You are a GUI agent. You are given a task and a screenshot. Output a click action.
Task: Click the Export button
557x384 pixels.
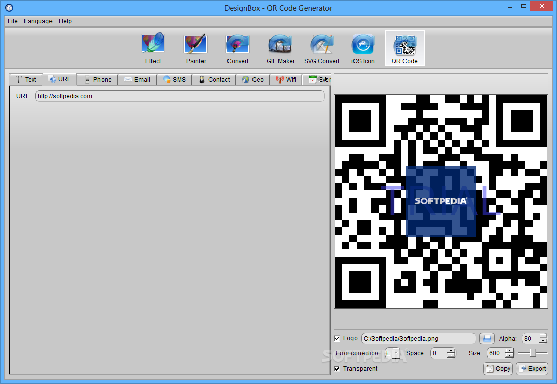532,369
